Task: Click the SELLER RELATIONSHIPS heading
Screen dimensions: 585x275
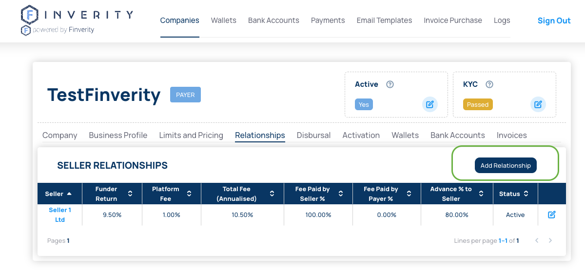Action: tap(112, 165)
